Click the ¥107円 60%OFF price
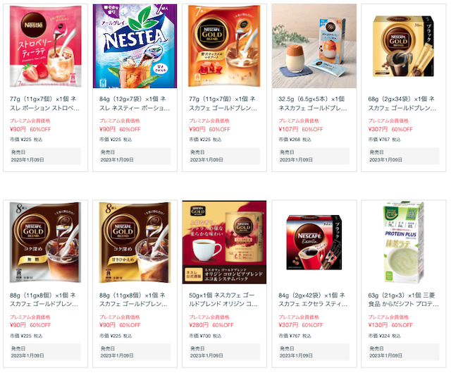The width and height of the screenshot is (451, 373). 301,129
